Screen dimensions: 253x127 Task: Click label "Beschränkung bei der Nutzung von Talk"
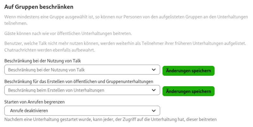(45, 60)
